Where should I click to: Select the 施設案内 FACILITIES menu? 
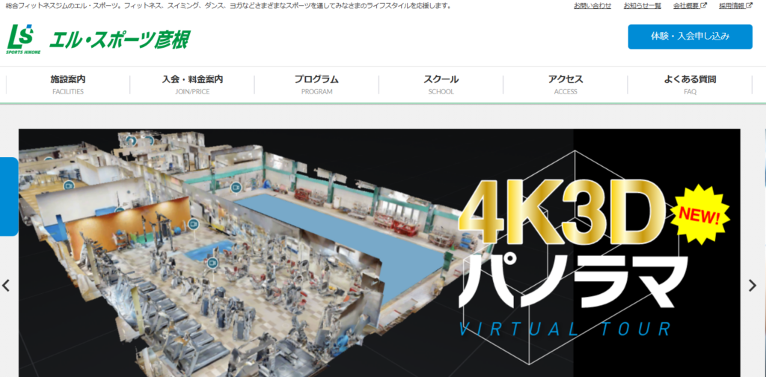point(68,85)
